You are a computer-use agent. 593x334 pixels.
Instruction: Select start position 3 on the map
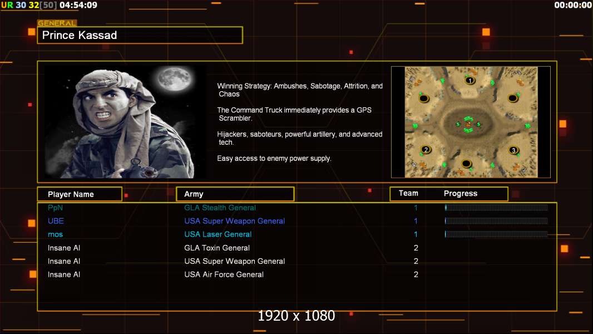click(513, 150)
